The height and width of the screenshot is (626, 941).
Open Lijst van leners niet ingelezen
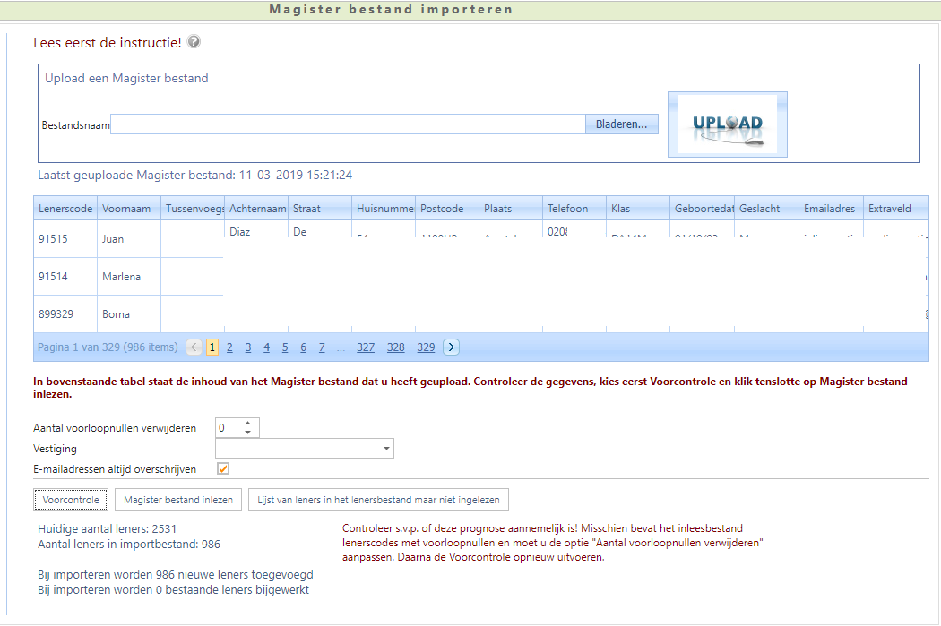point(379,500)
